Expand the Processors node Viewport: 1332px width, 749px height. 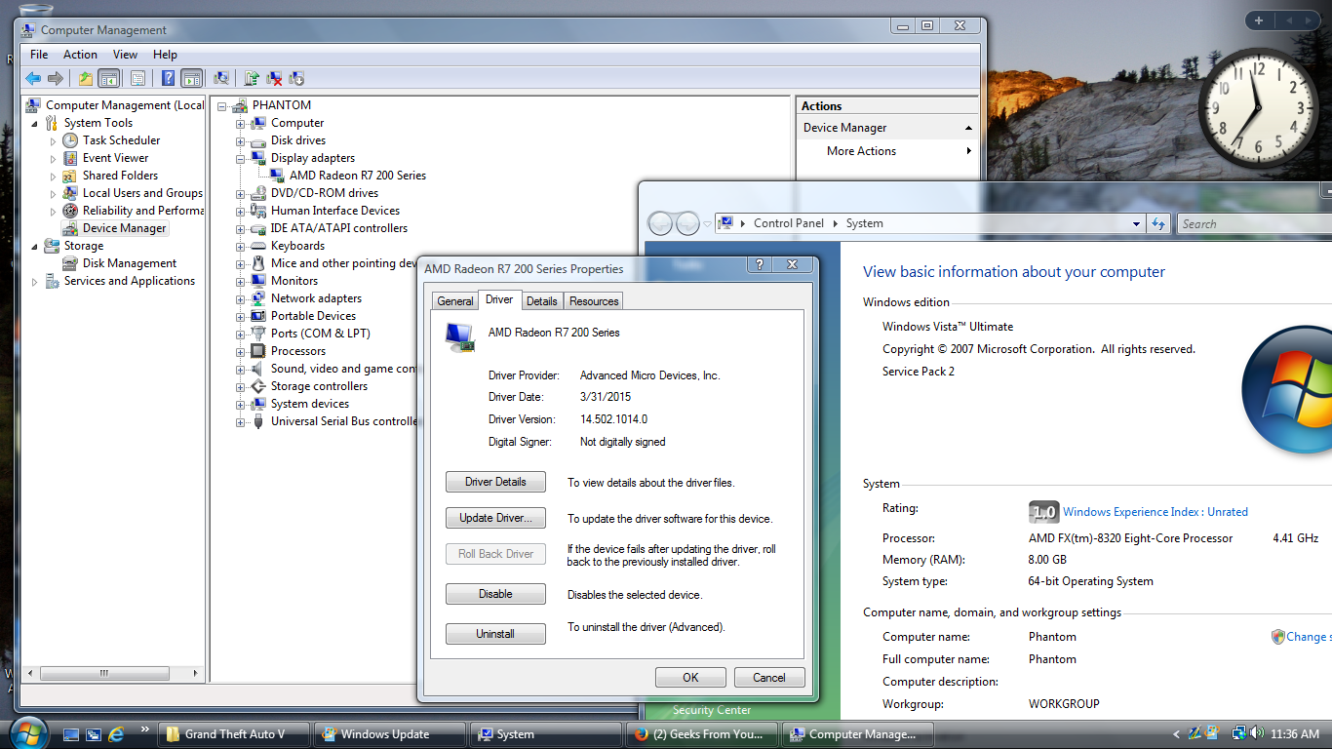tap(240, 351)
